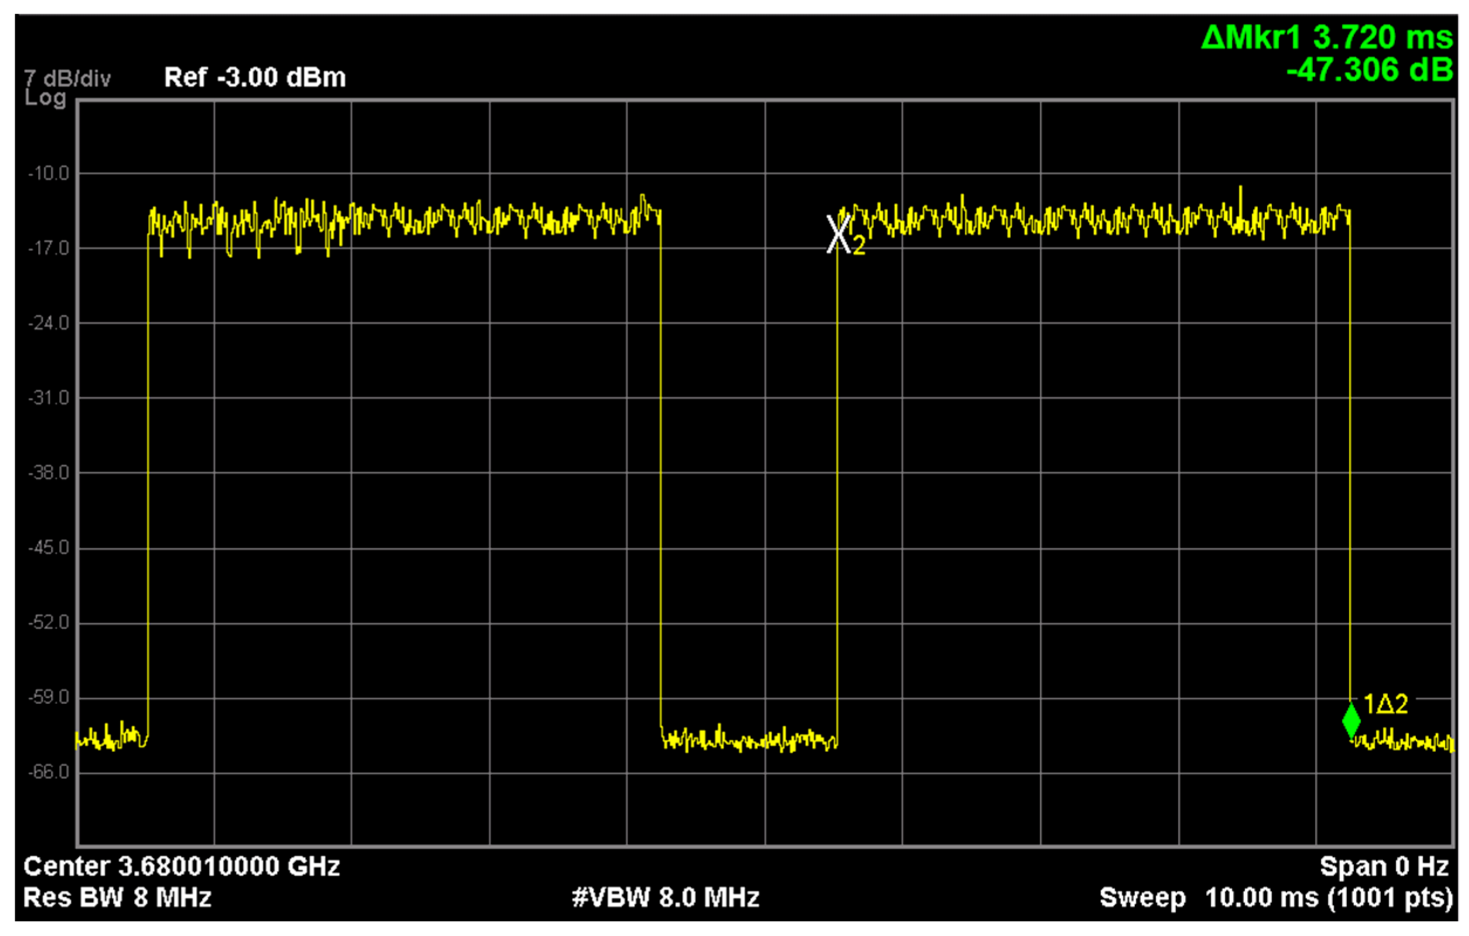The image size is (1469, 936).
Task: Click the white X reference marker 2
Action: (839, 234)
